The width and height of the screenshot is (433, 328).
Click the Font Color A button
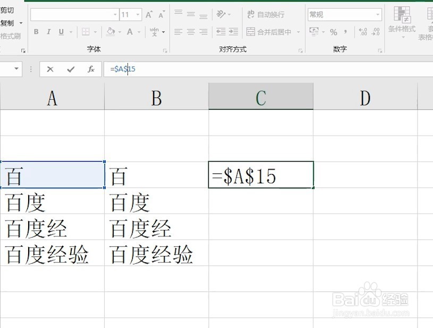130,32
